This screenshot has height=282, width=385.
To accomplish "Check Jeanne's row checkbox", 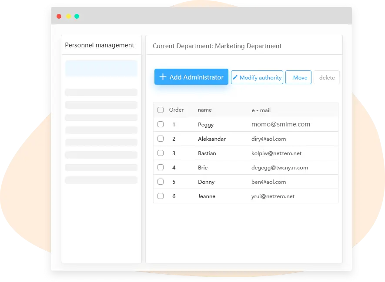I will (161, 196).
